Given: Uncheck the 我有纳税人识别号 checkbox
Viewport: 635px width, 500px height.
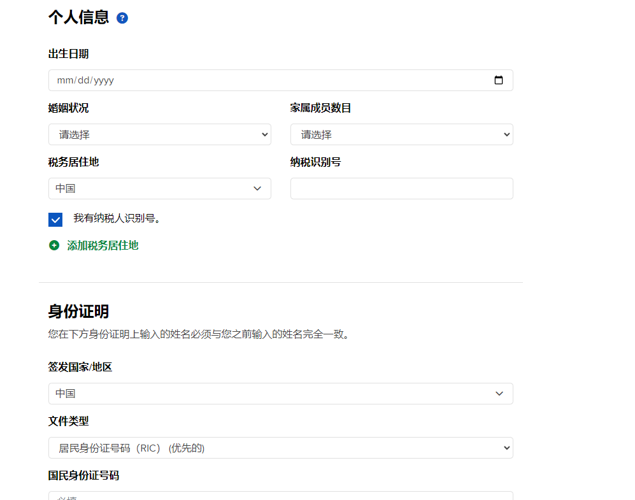Looking at the screenshot, I should (x=55, y=220).
